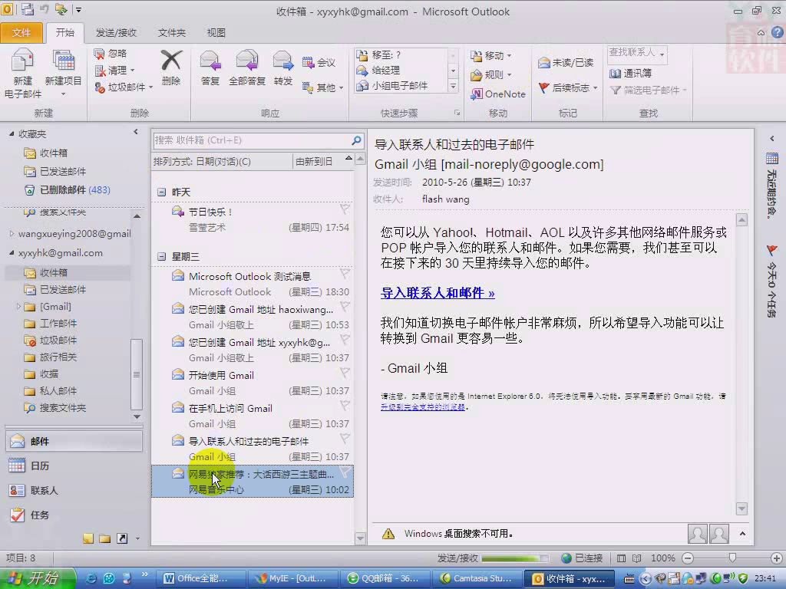Image resolution: width=786 pixels, height=589 pixels.
Task: Reply to all using 全部答复
Action: point(246,67)
